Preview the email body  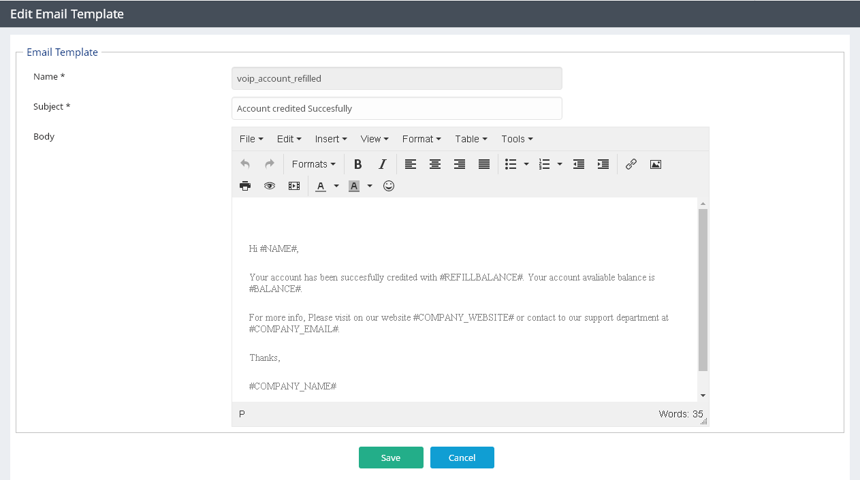click(270, 186)
